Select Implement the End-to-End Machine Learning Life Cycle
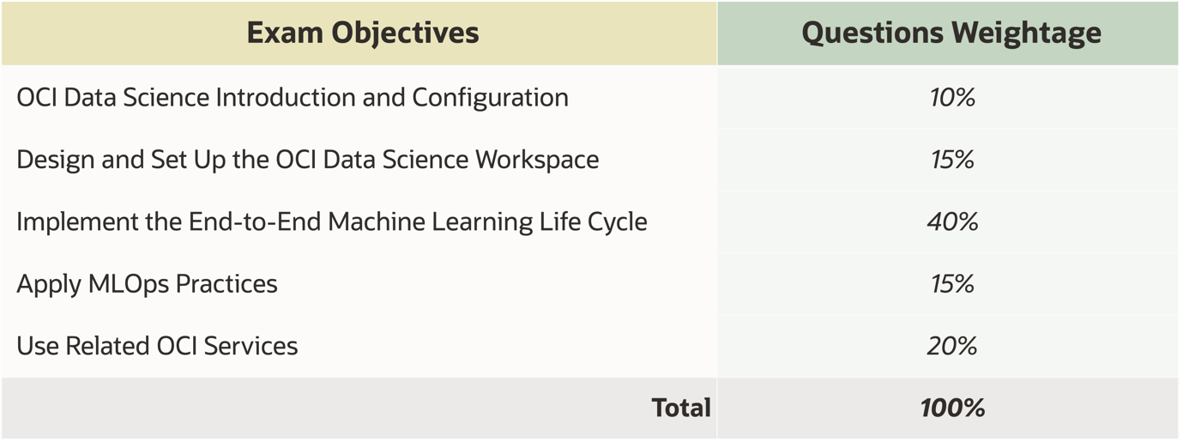The height and width of the screenshot is (442, 1183). click(331, 221)
